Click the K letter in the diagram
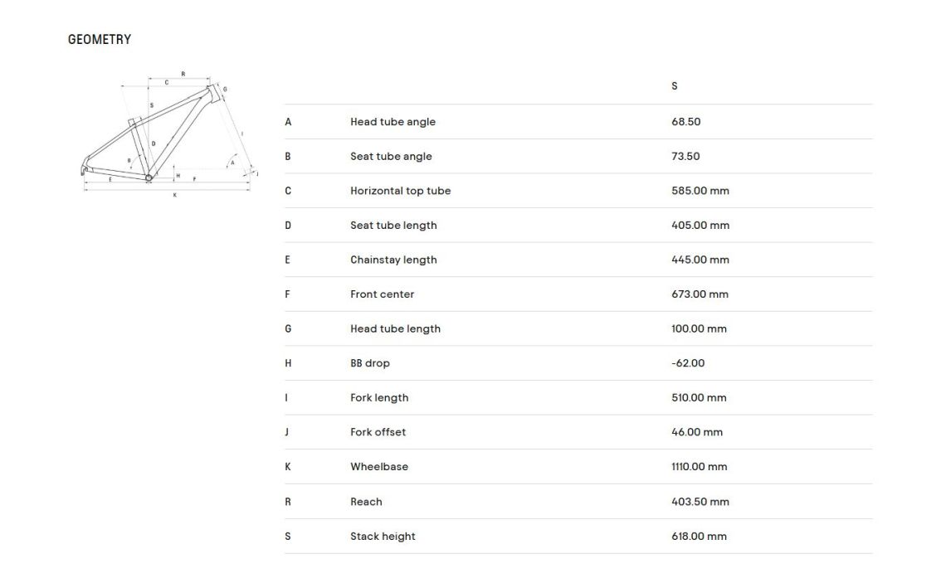941x588 pixels. click(x=174, y=196)
